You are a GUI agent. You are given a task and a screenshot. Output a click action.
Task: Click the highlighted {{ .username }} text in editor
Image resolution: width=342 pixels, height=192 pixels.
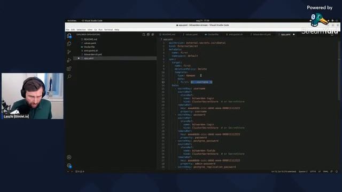click(x=201, y=82)
